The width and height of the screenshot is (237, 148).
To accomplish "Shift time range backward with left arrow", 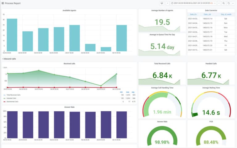I will 168,3.
